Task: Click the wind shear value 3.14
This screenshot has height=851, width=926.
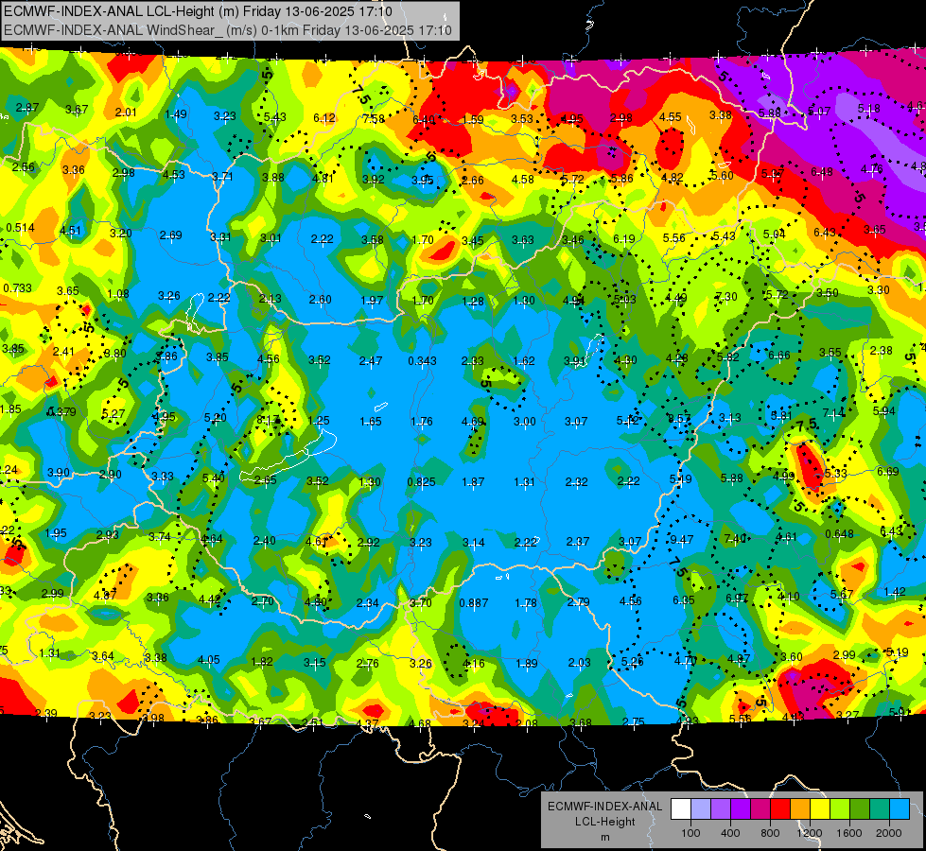Action: coord(474,542)
